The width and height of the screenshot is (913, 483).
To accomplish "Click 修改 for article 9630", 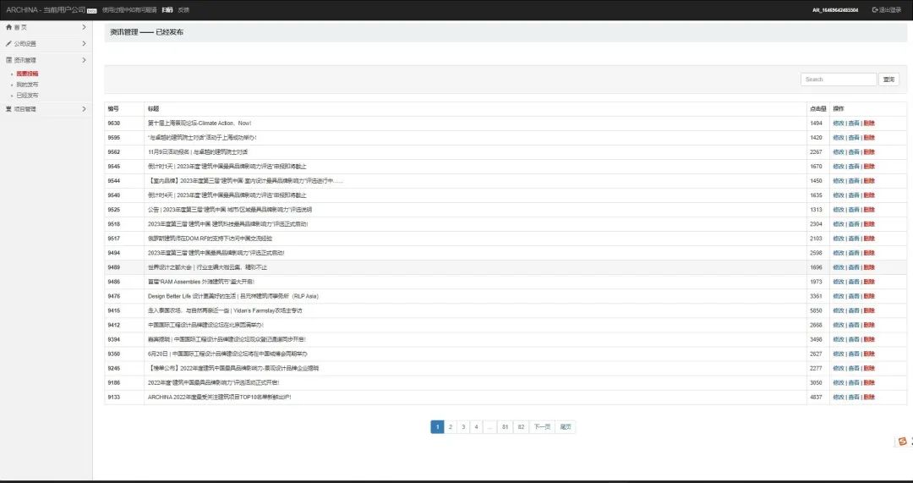I will [839, 123].
